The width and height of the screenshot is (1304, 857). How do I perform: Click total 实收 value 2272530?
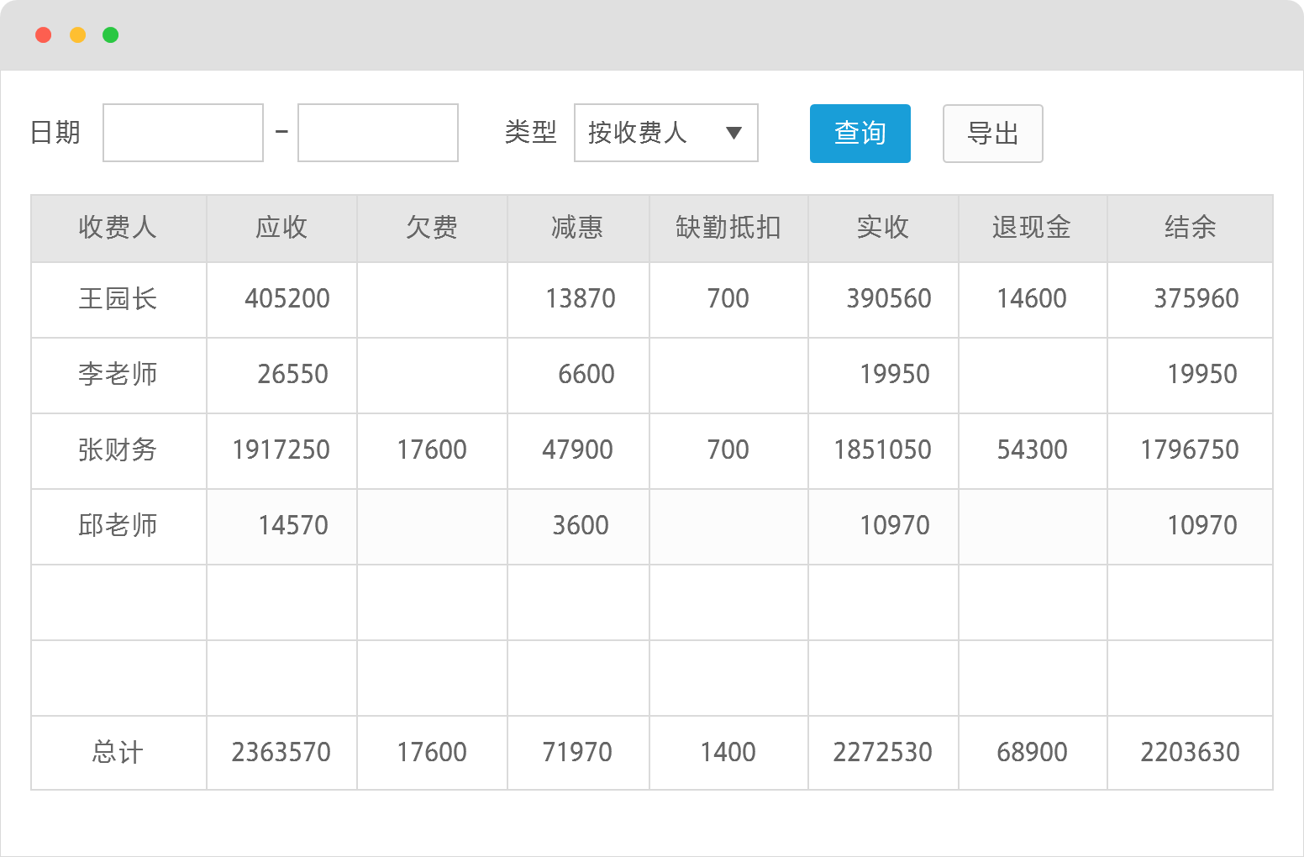(882, 753)
